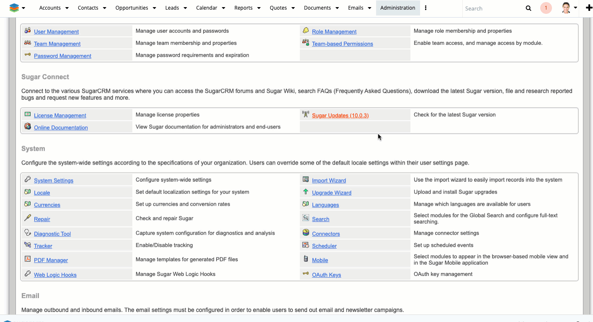Click the OAuth Keys key icon

[306, 274]
